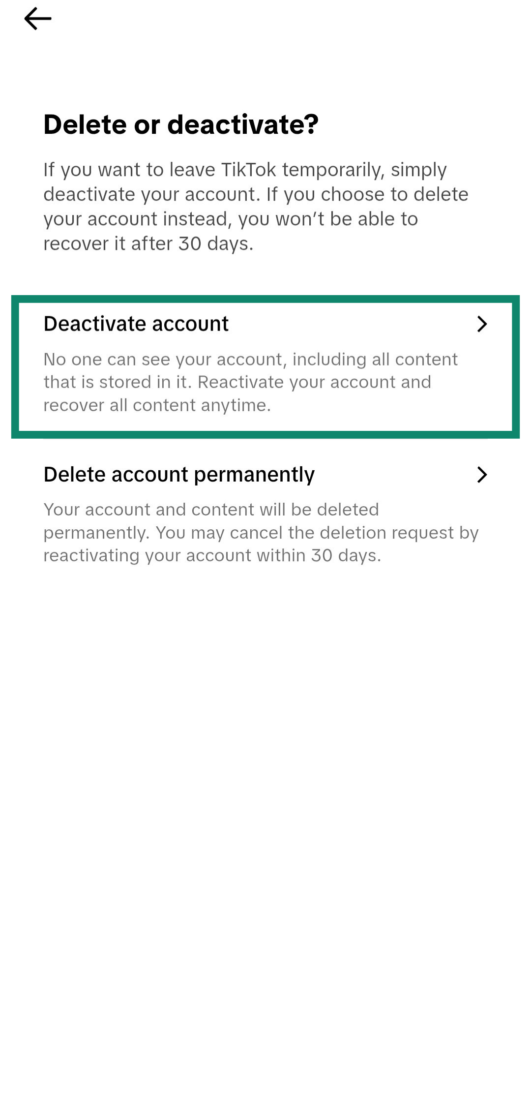Click the chevron beside Delete account permanently
531x1120 pixels.
[483, 475]
